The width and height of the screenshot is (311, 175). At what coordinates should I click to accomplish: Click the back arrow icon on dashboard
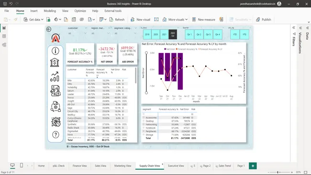[x=49, y=29]
